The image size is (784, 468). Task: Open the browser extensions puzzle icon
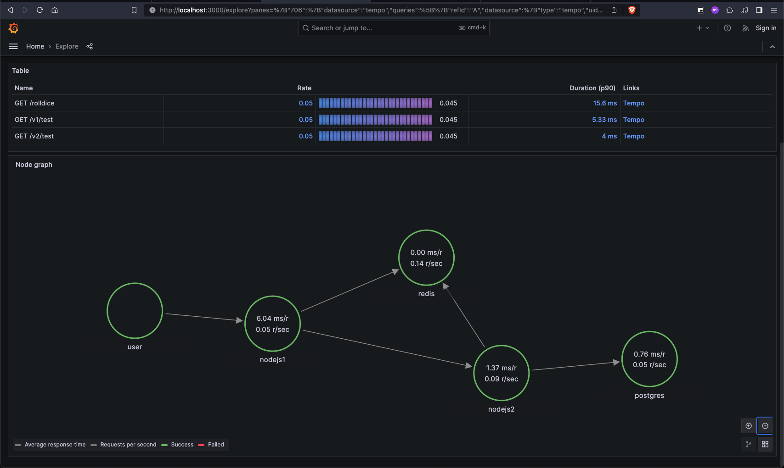click(x=730, y=10)
